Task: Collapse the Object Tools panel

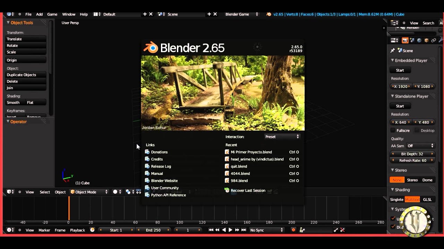Action: coord(8,22)
